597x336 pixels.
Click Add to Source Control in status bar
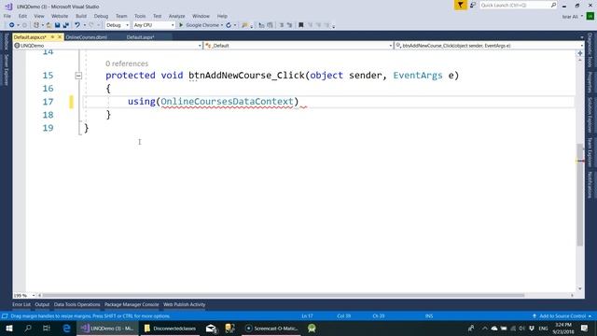pos(562,315)
